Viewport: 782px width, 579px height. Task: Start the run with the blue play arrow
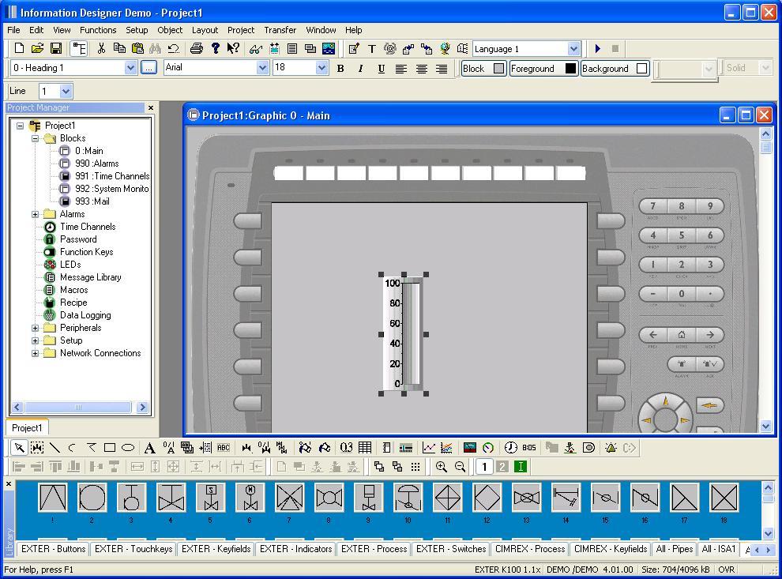tap(597, 48)
